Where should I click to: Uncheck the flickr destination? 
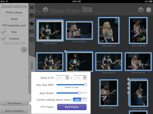[x=4, y=32]
